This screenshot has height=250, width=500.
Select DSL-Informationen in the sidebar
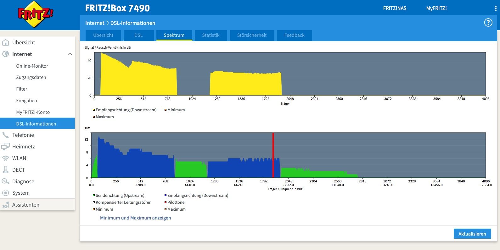[37, 124]
